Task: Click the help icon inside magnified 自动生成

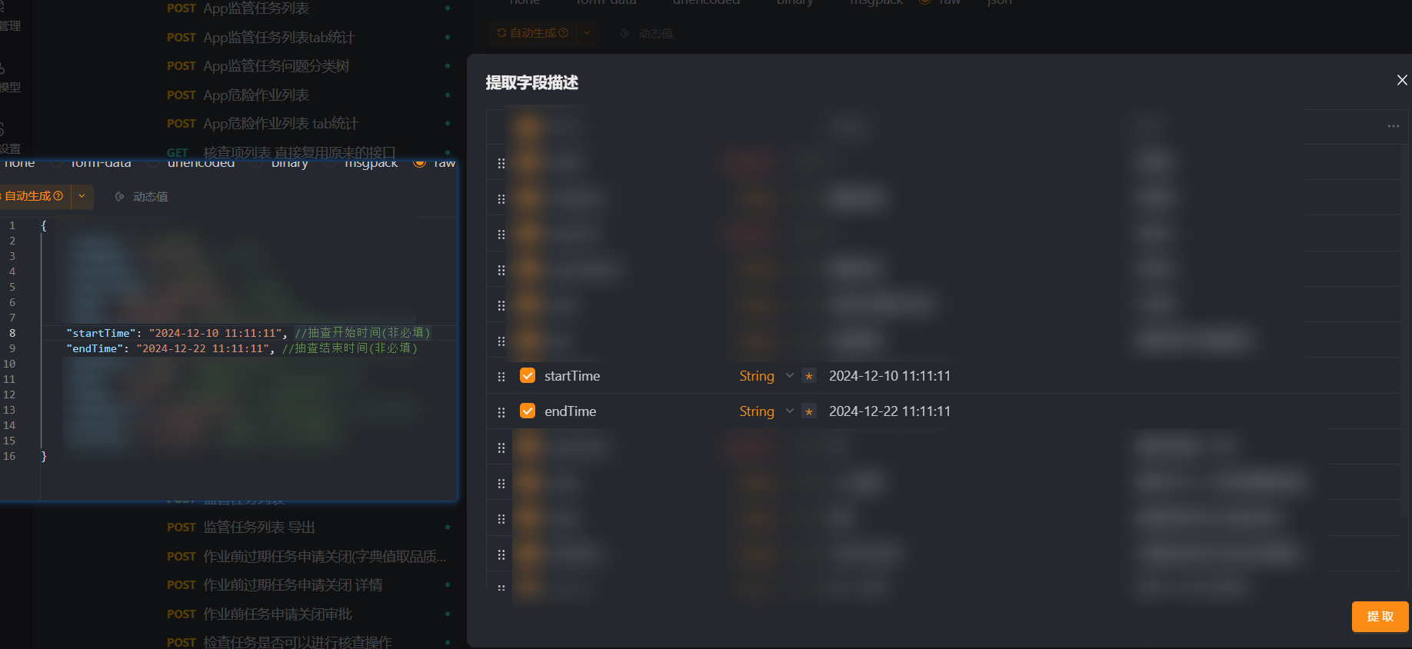Action: [58, 196]
